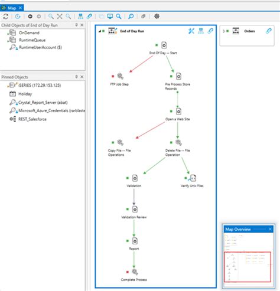Click the 'Orders' schedule title text
The image size is (280, 291).
(x=249, y=31)
